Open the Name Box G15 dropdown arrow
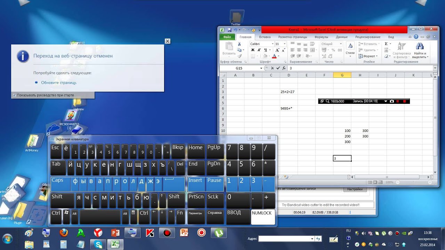Screen dimensions: 445x250 click(x=261, y=68)
